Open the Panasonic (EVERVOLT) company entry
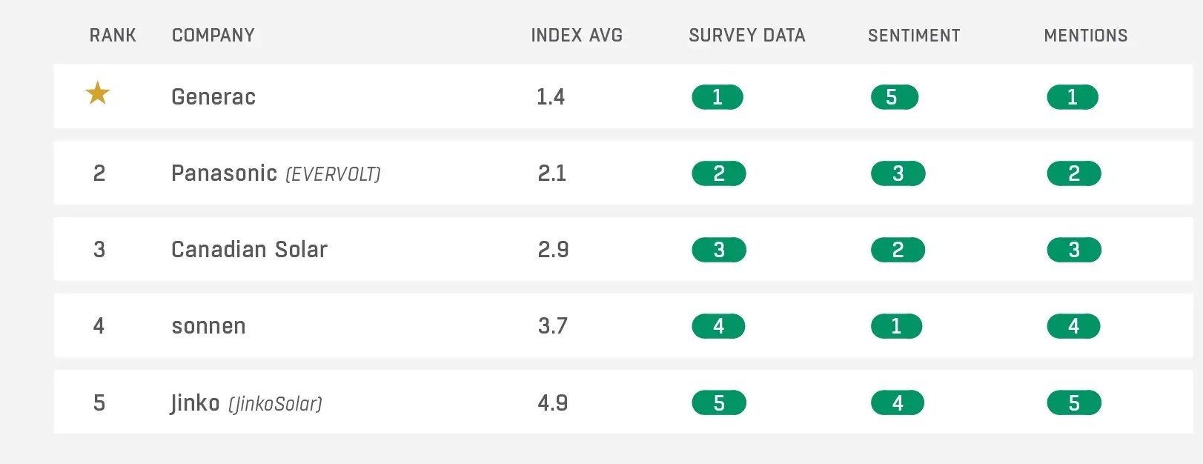Image resolution: width=1203 pixels, height=464 pixels. (x=275, y=173)
